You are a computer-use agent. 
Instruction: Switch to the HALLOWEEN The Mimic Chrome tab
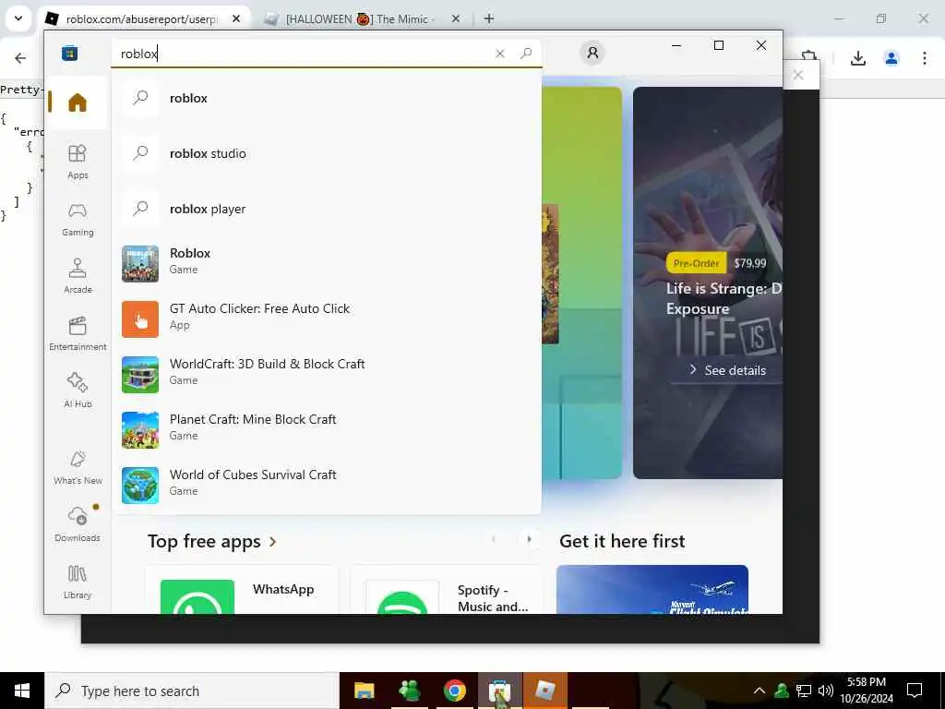[360, 19]
